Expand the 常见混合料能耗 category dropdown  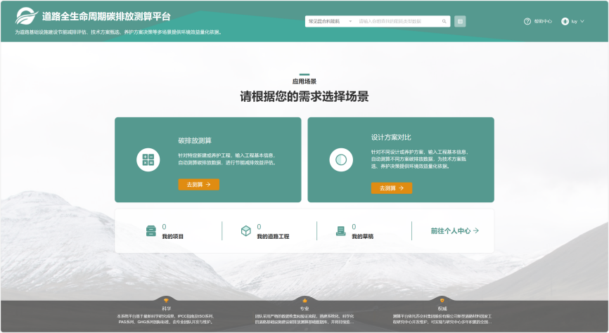(329, 22)
